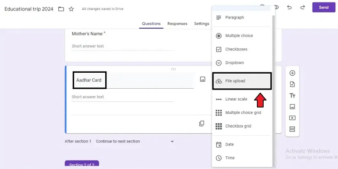Viewport: 338px width, 169px height.
Task: Select Checkboxes from question type menu
Action: pyautogui.click(x=236, y=49)
